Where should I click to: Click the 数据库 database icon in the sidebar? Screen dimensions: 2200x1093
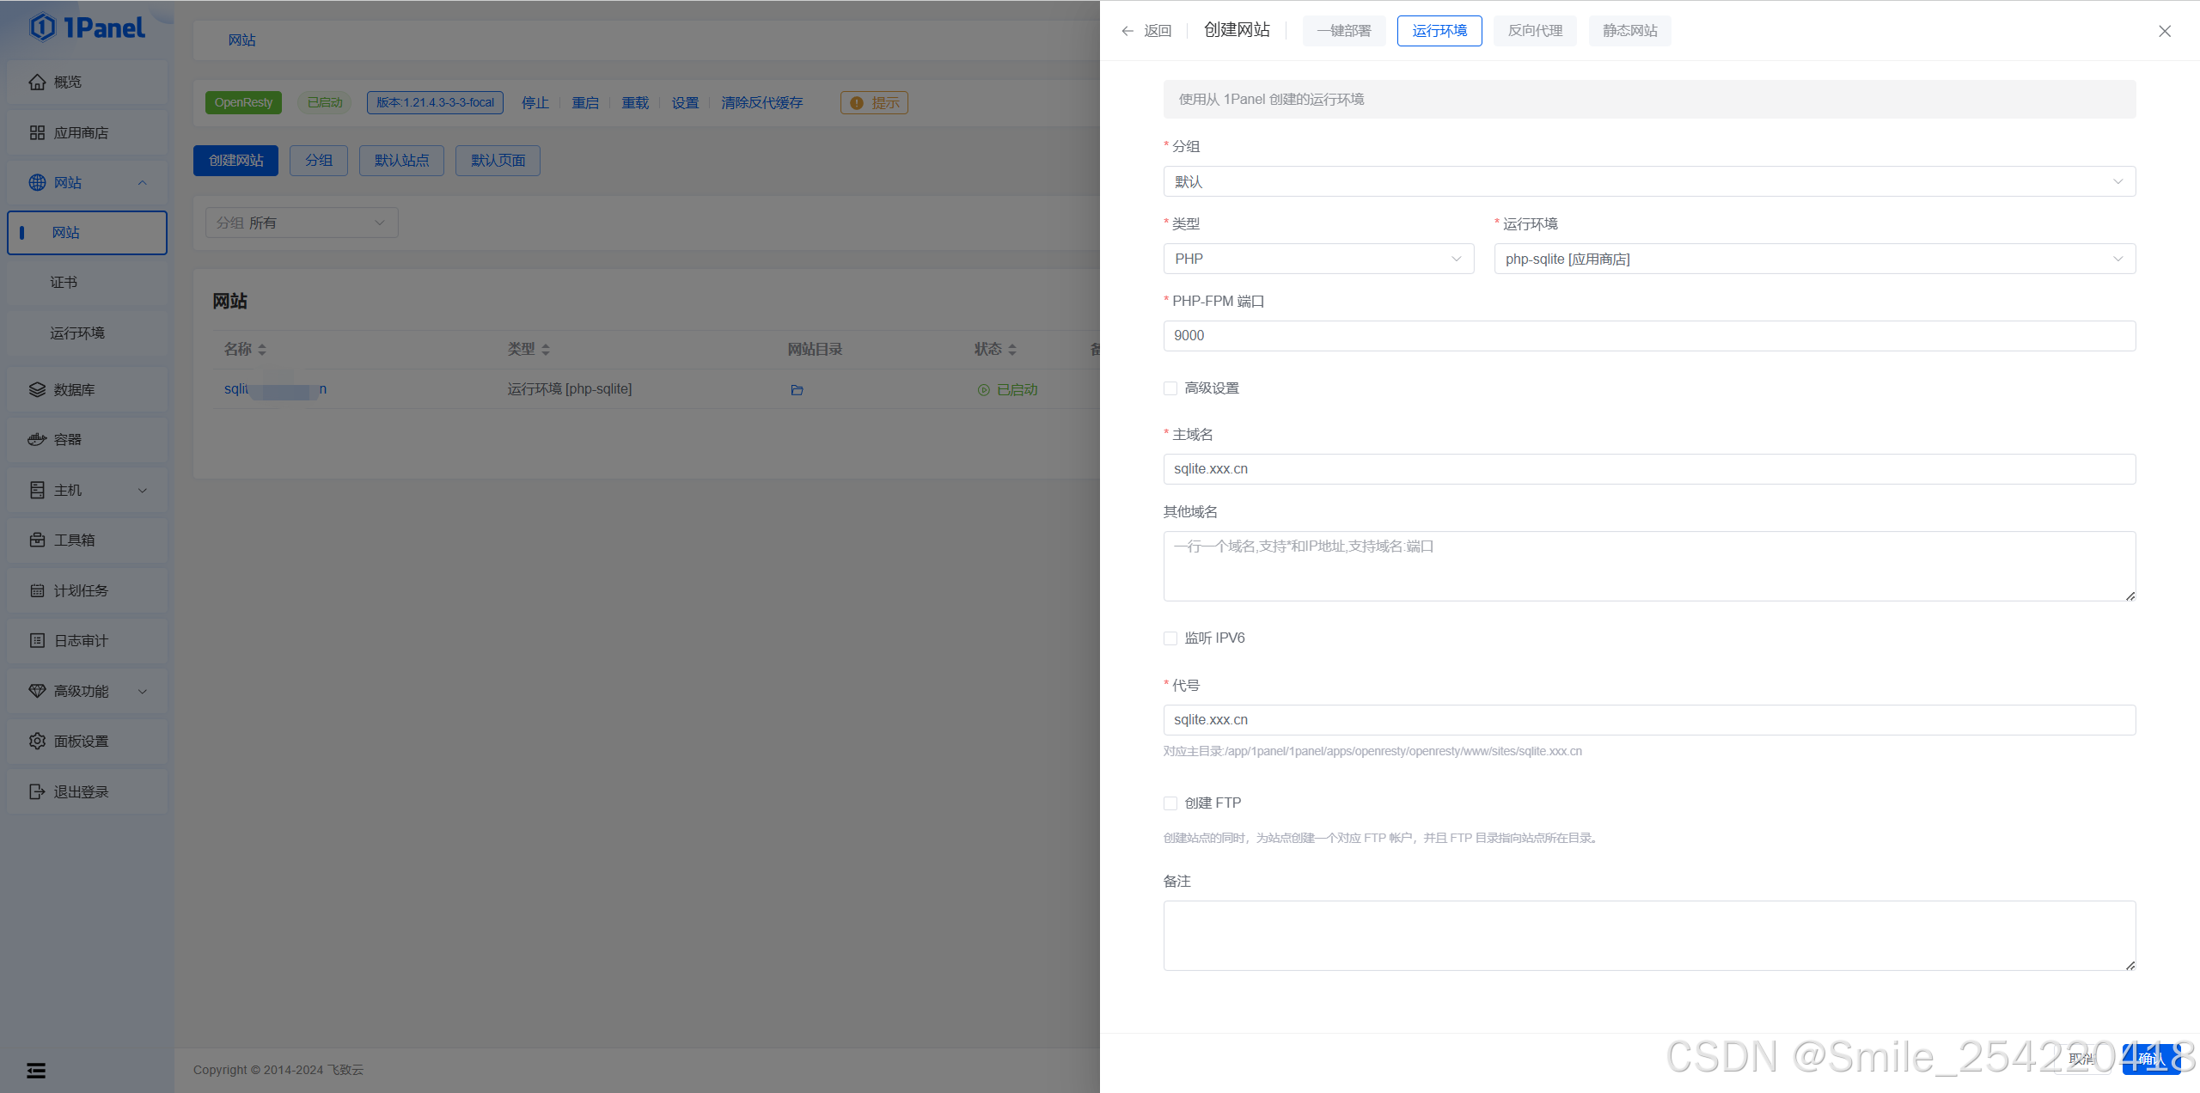pyautogui.click(x=37, y=389)
